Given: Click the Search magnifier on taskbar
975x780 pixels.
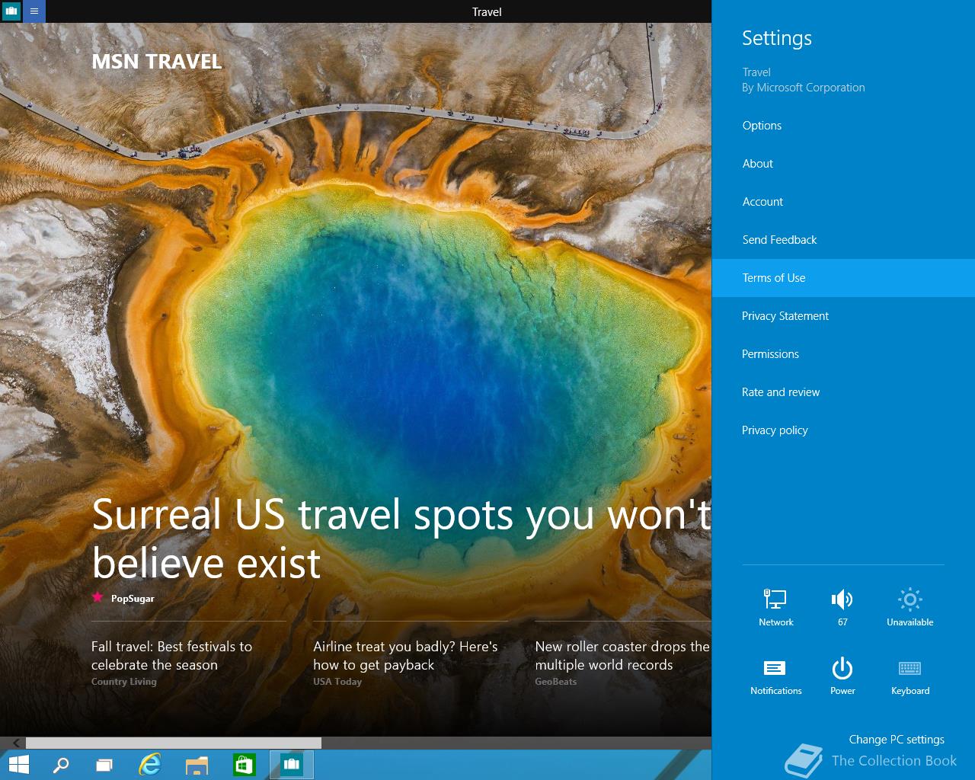Looking at the screenshot, I should [x=61, y=765].
